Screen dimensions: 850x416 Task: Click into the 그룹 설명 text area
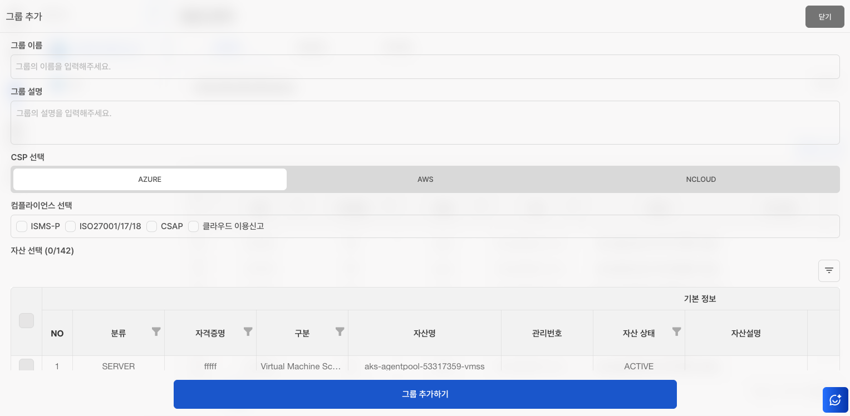click(x=425, y=122)
